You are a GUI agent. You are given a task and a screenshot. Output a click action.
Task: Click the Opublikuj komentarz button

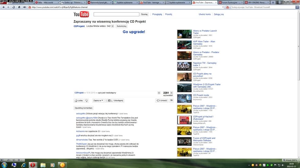click(83, 108)
